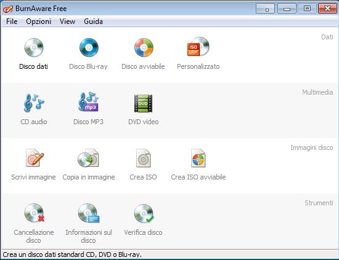Open the Scrivi immagine tool
Screen dimensions: 339x260
click(x=33, y=165)
